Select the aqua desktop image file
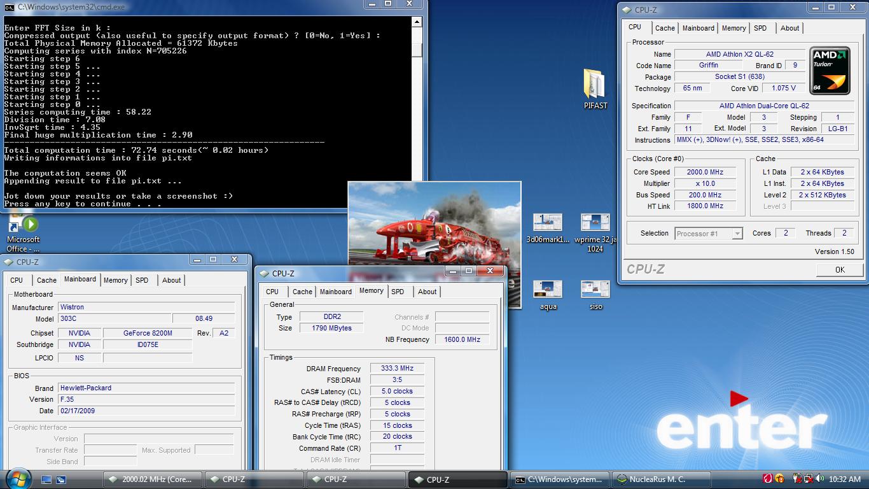This screenshot has width=869, height=489. [x=548, y=295]
